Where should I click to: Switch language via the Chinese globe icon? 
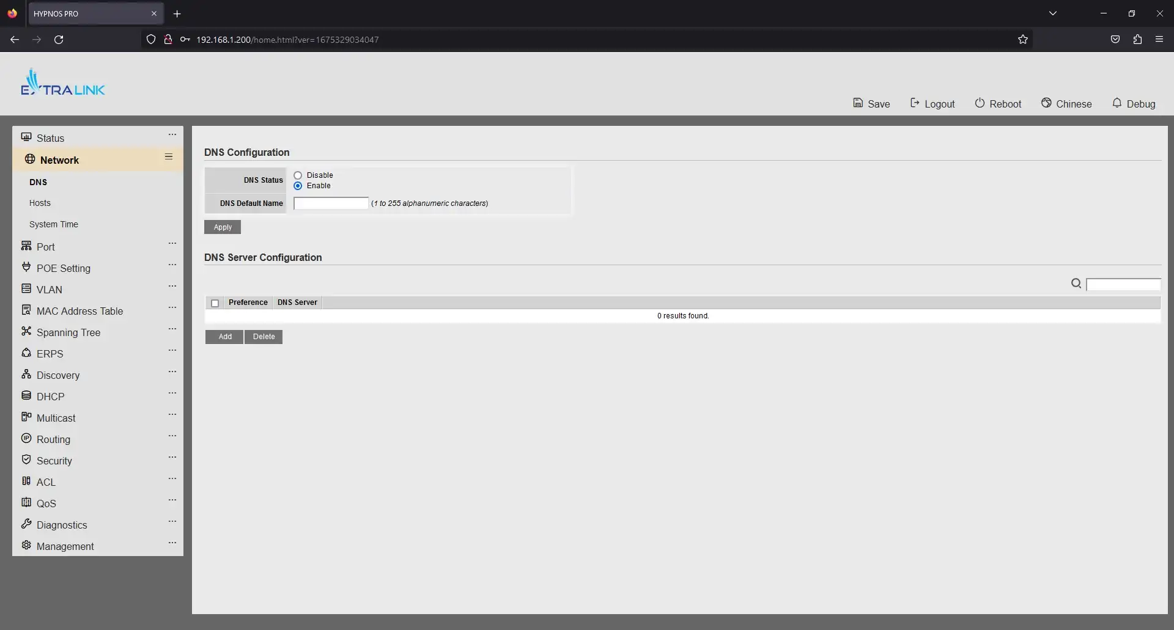pyautogui.click(x=1046, y=103)
